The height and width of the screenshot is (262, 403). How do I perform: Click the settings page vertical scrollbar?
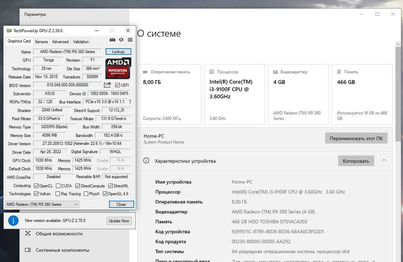point(398,94)
